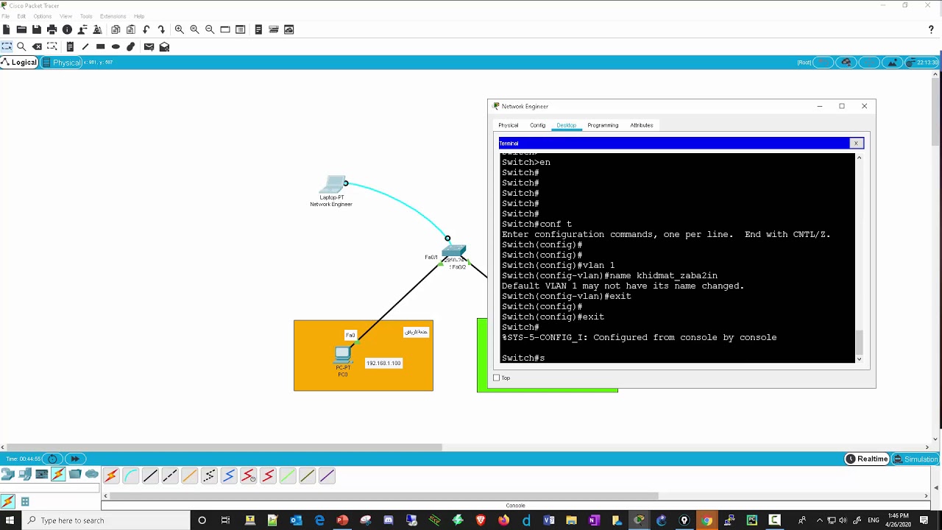The width and height of the screenshot is (942, 530).
Task: Toggle the Top checkbox in Network Engineer window
Action: click(x=496, y=378)
